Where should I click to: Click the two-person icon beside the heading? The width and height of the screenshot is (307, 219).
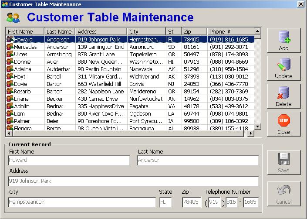13,17
